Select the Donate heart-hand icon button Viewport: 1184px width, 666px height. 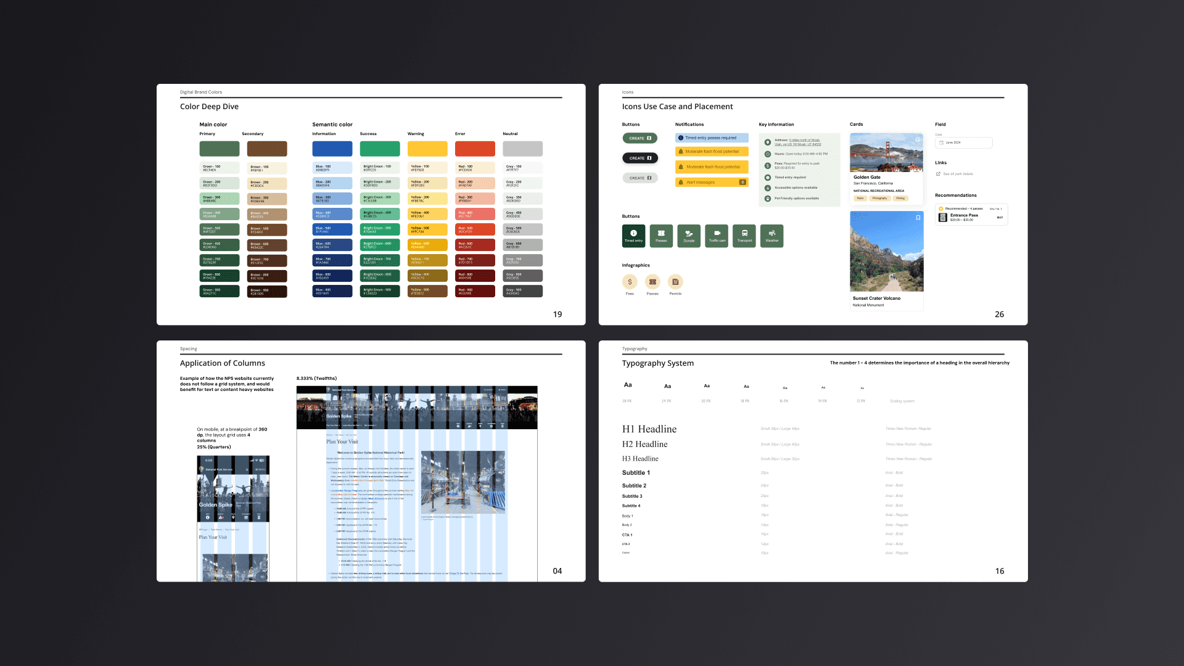689,236
